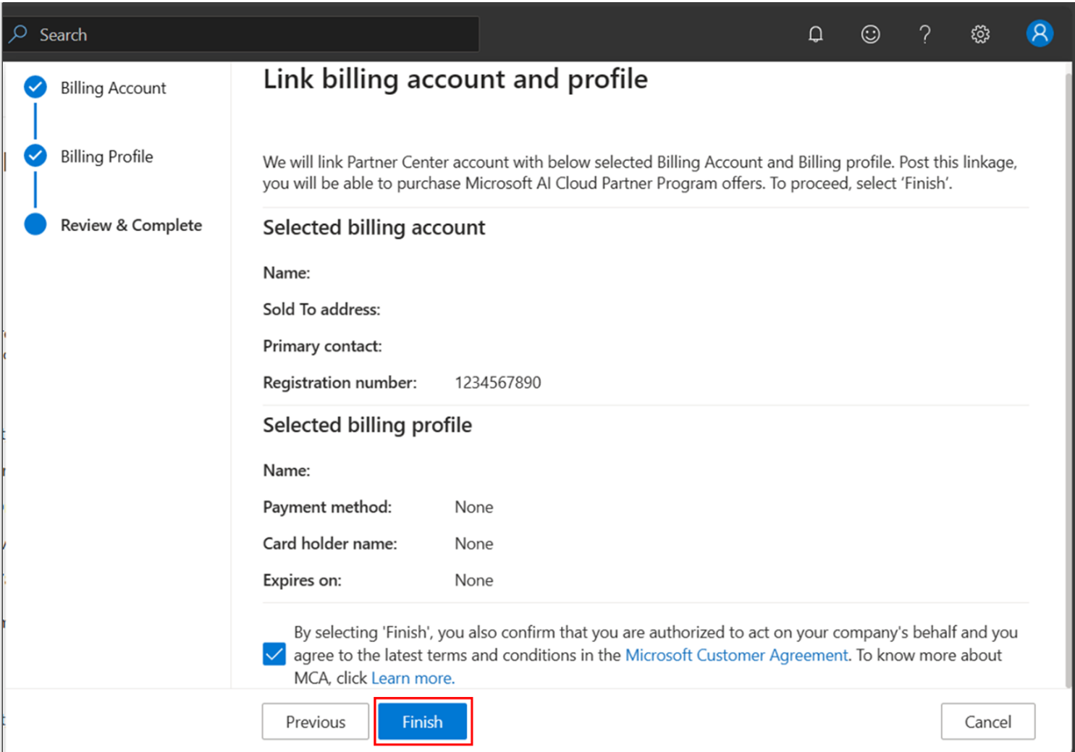
Task: Go to the Billing Profile step
Action: point(106,157)
